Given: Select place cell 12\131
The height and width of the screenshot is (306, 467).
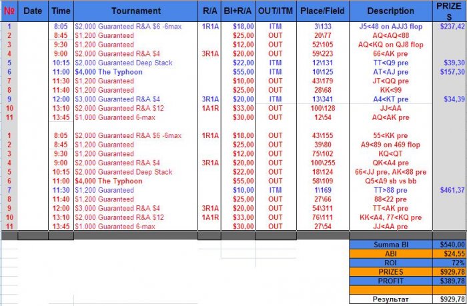Looking at the screenshot, I should tap(323, 63).
